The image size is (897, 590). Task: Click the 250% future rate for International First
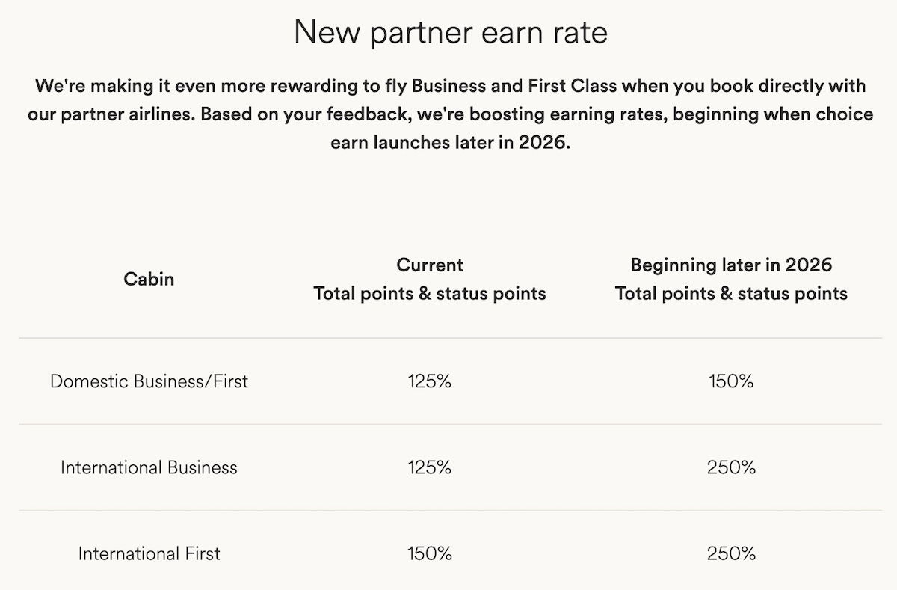(731, 554)
